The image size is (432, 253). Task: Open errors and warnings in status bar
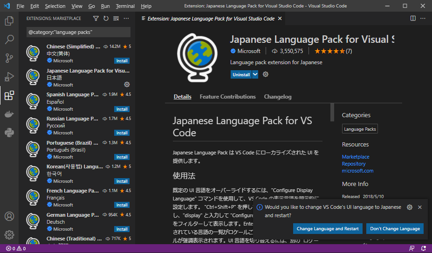16,249
